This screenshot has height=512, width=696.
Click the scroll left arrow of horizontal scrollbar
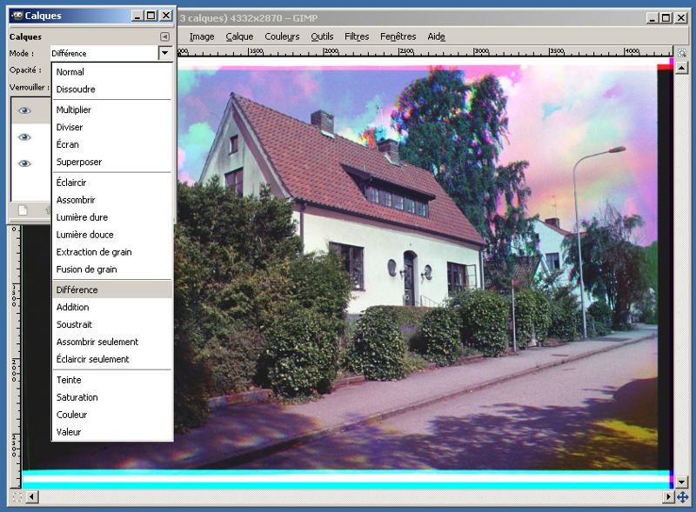pos(32,497)
